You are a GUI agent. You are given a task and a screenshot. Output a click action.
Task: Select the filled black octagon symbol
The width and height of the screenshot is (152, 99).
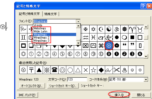pos(117,37)
